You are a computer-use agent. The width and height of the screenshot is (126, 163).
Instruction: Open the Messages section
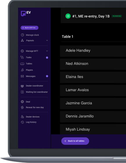pos(31,76)
